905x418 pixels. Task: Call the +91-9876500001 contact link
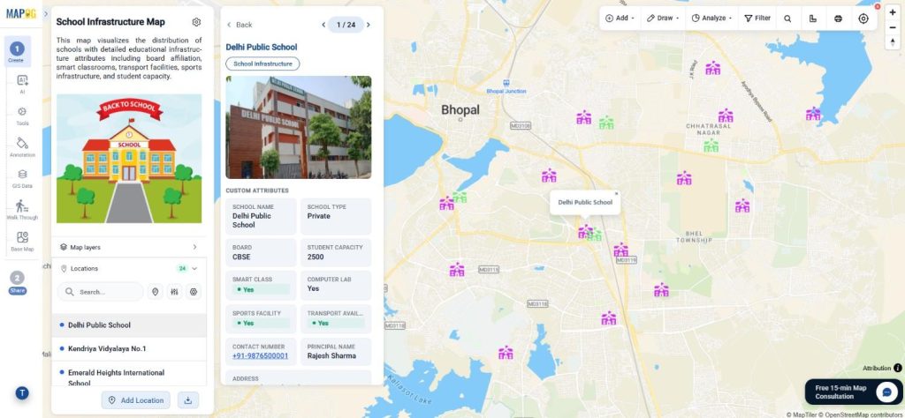(x=261, y=355)
